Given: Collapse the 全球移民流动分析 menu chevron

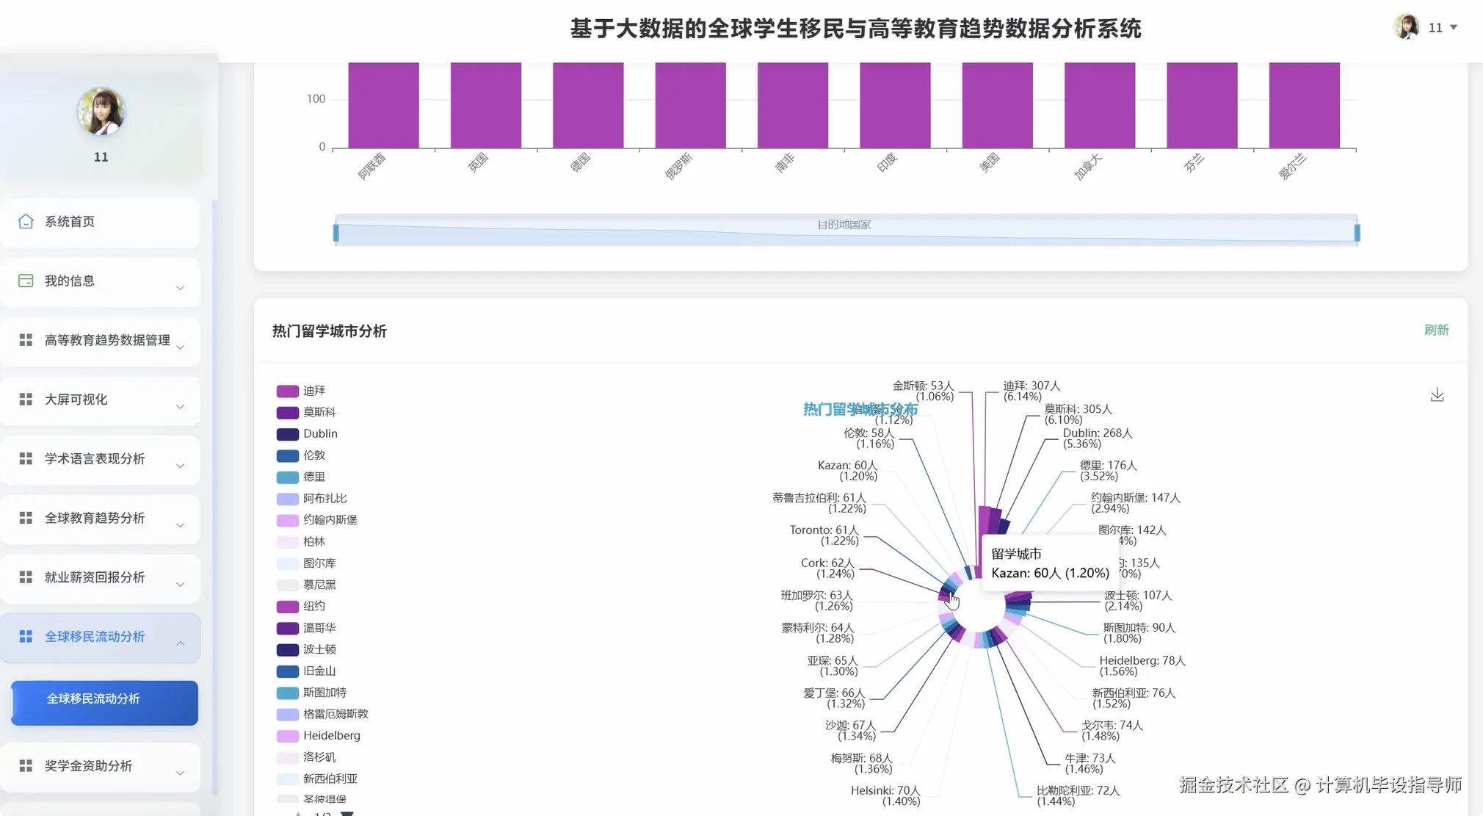Looking at the screenshot, I should (x=180, y=643).
